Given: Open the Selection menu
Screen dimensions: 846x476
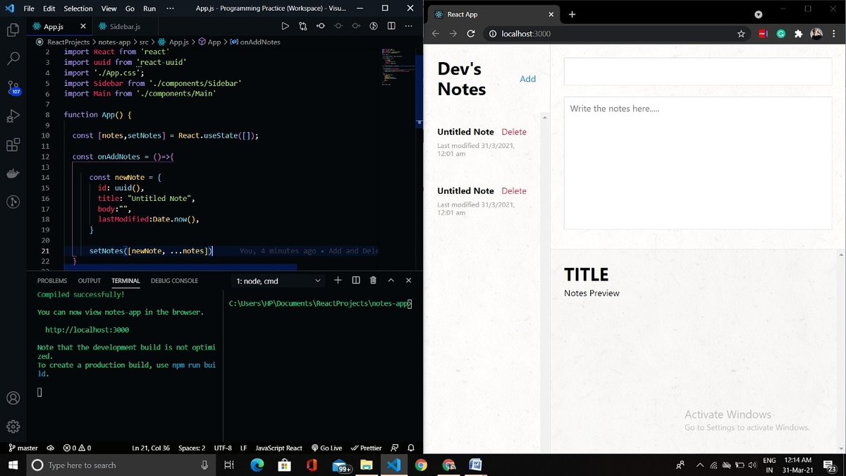Looking at the screenshot, I should tap(78, 8).
